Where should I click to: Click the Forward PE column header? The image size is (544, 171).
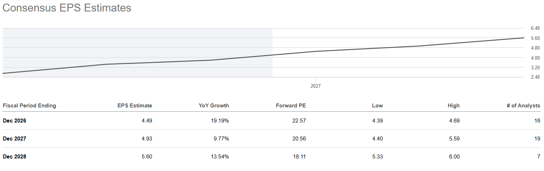[291, 106]
